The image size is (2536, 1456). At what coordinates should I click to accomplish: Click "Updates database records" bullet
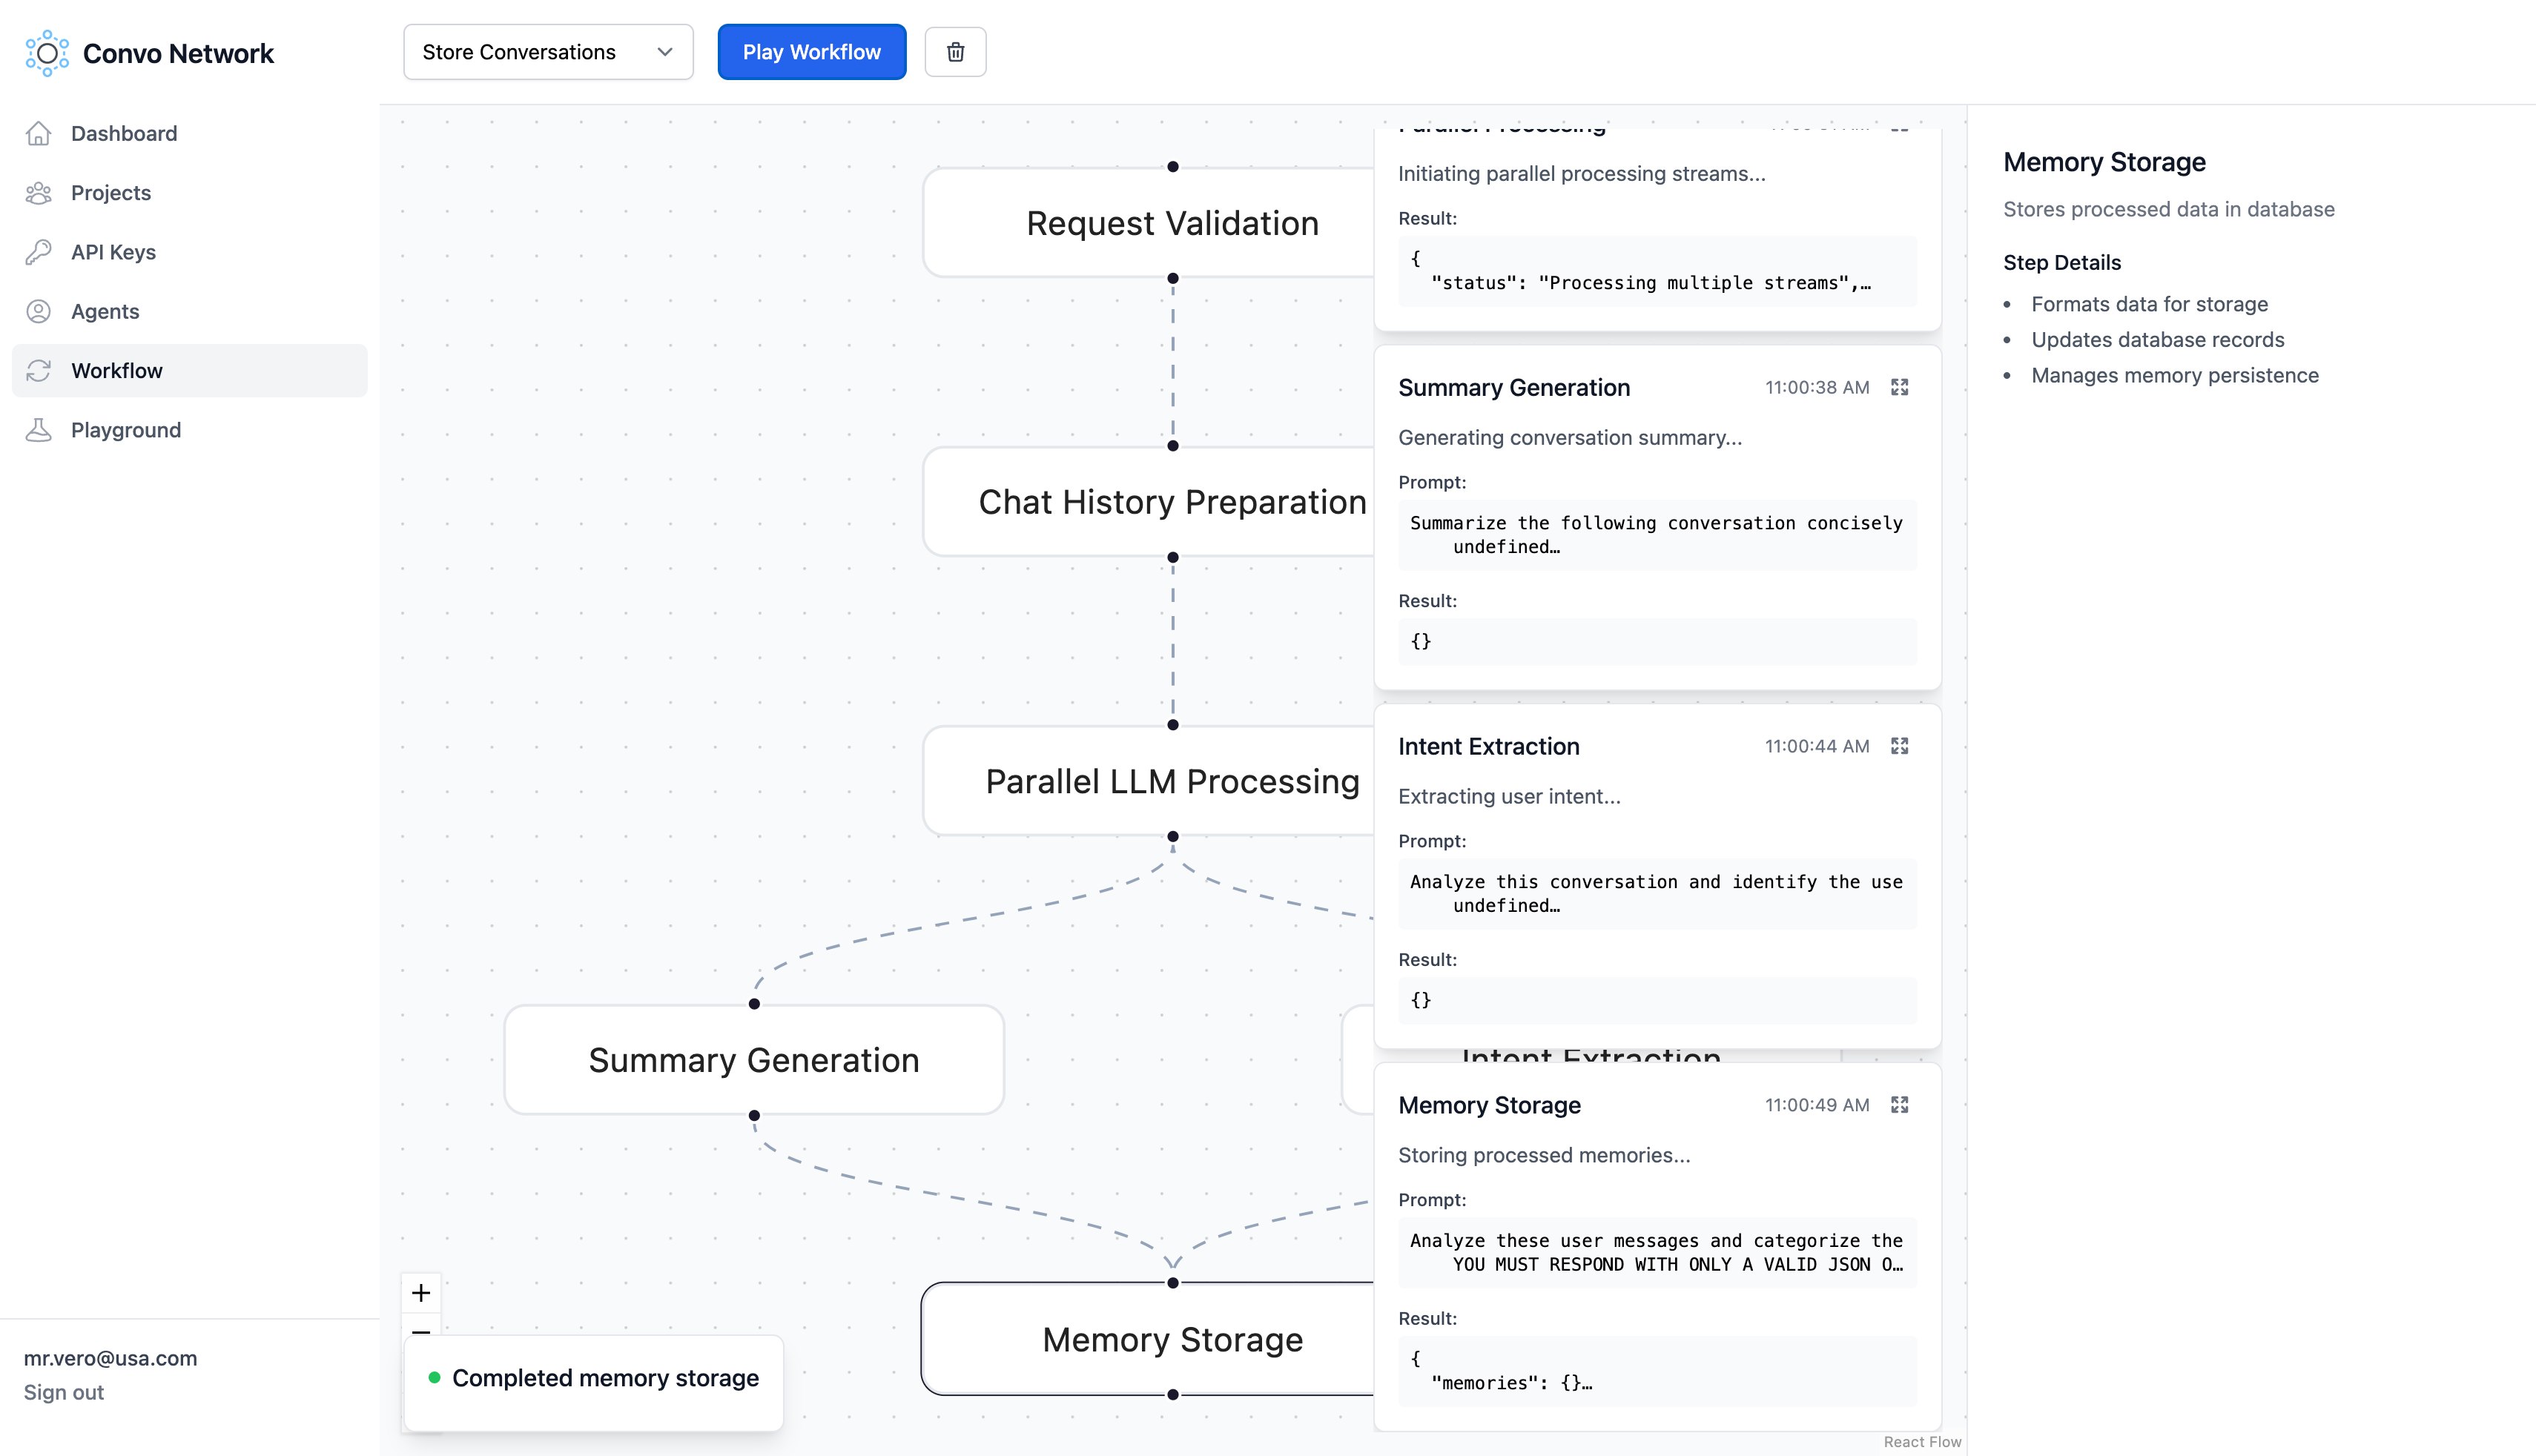[2157, 340]
